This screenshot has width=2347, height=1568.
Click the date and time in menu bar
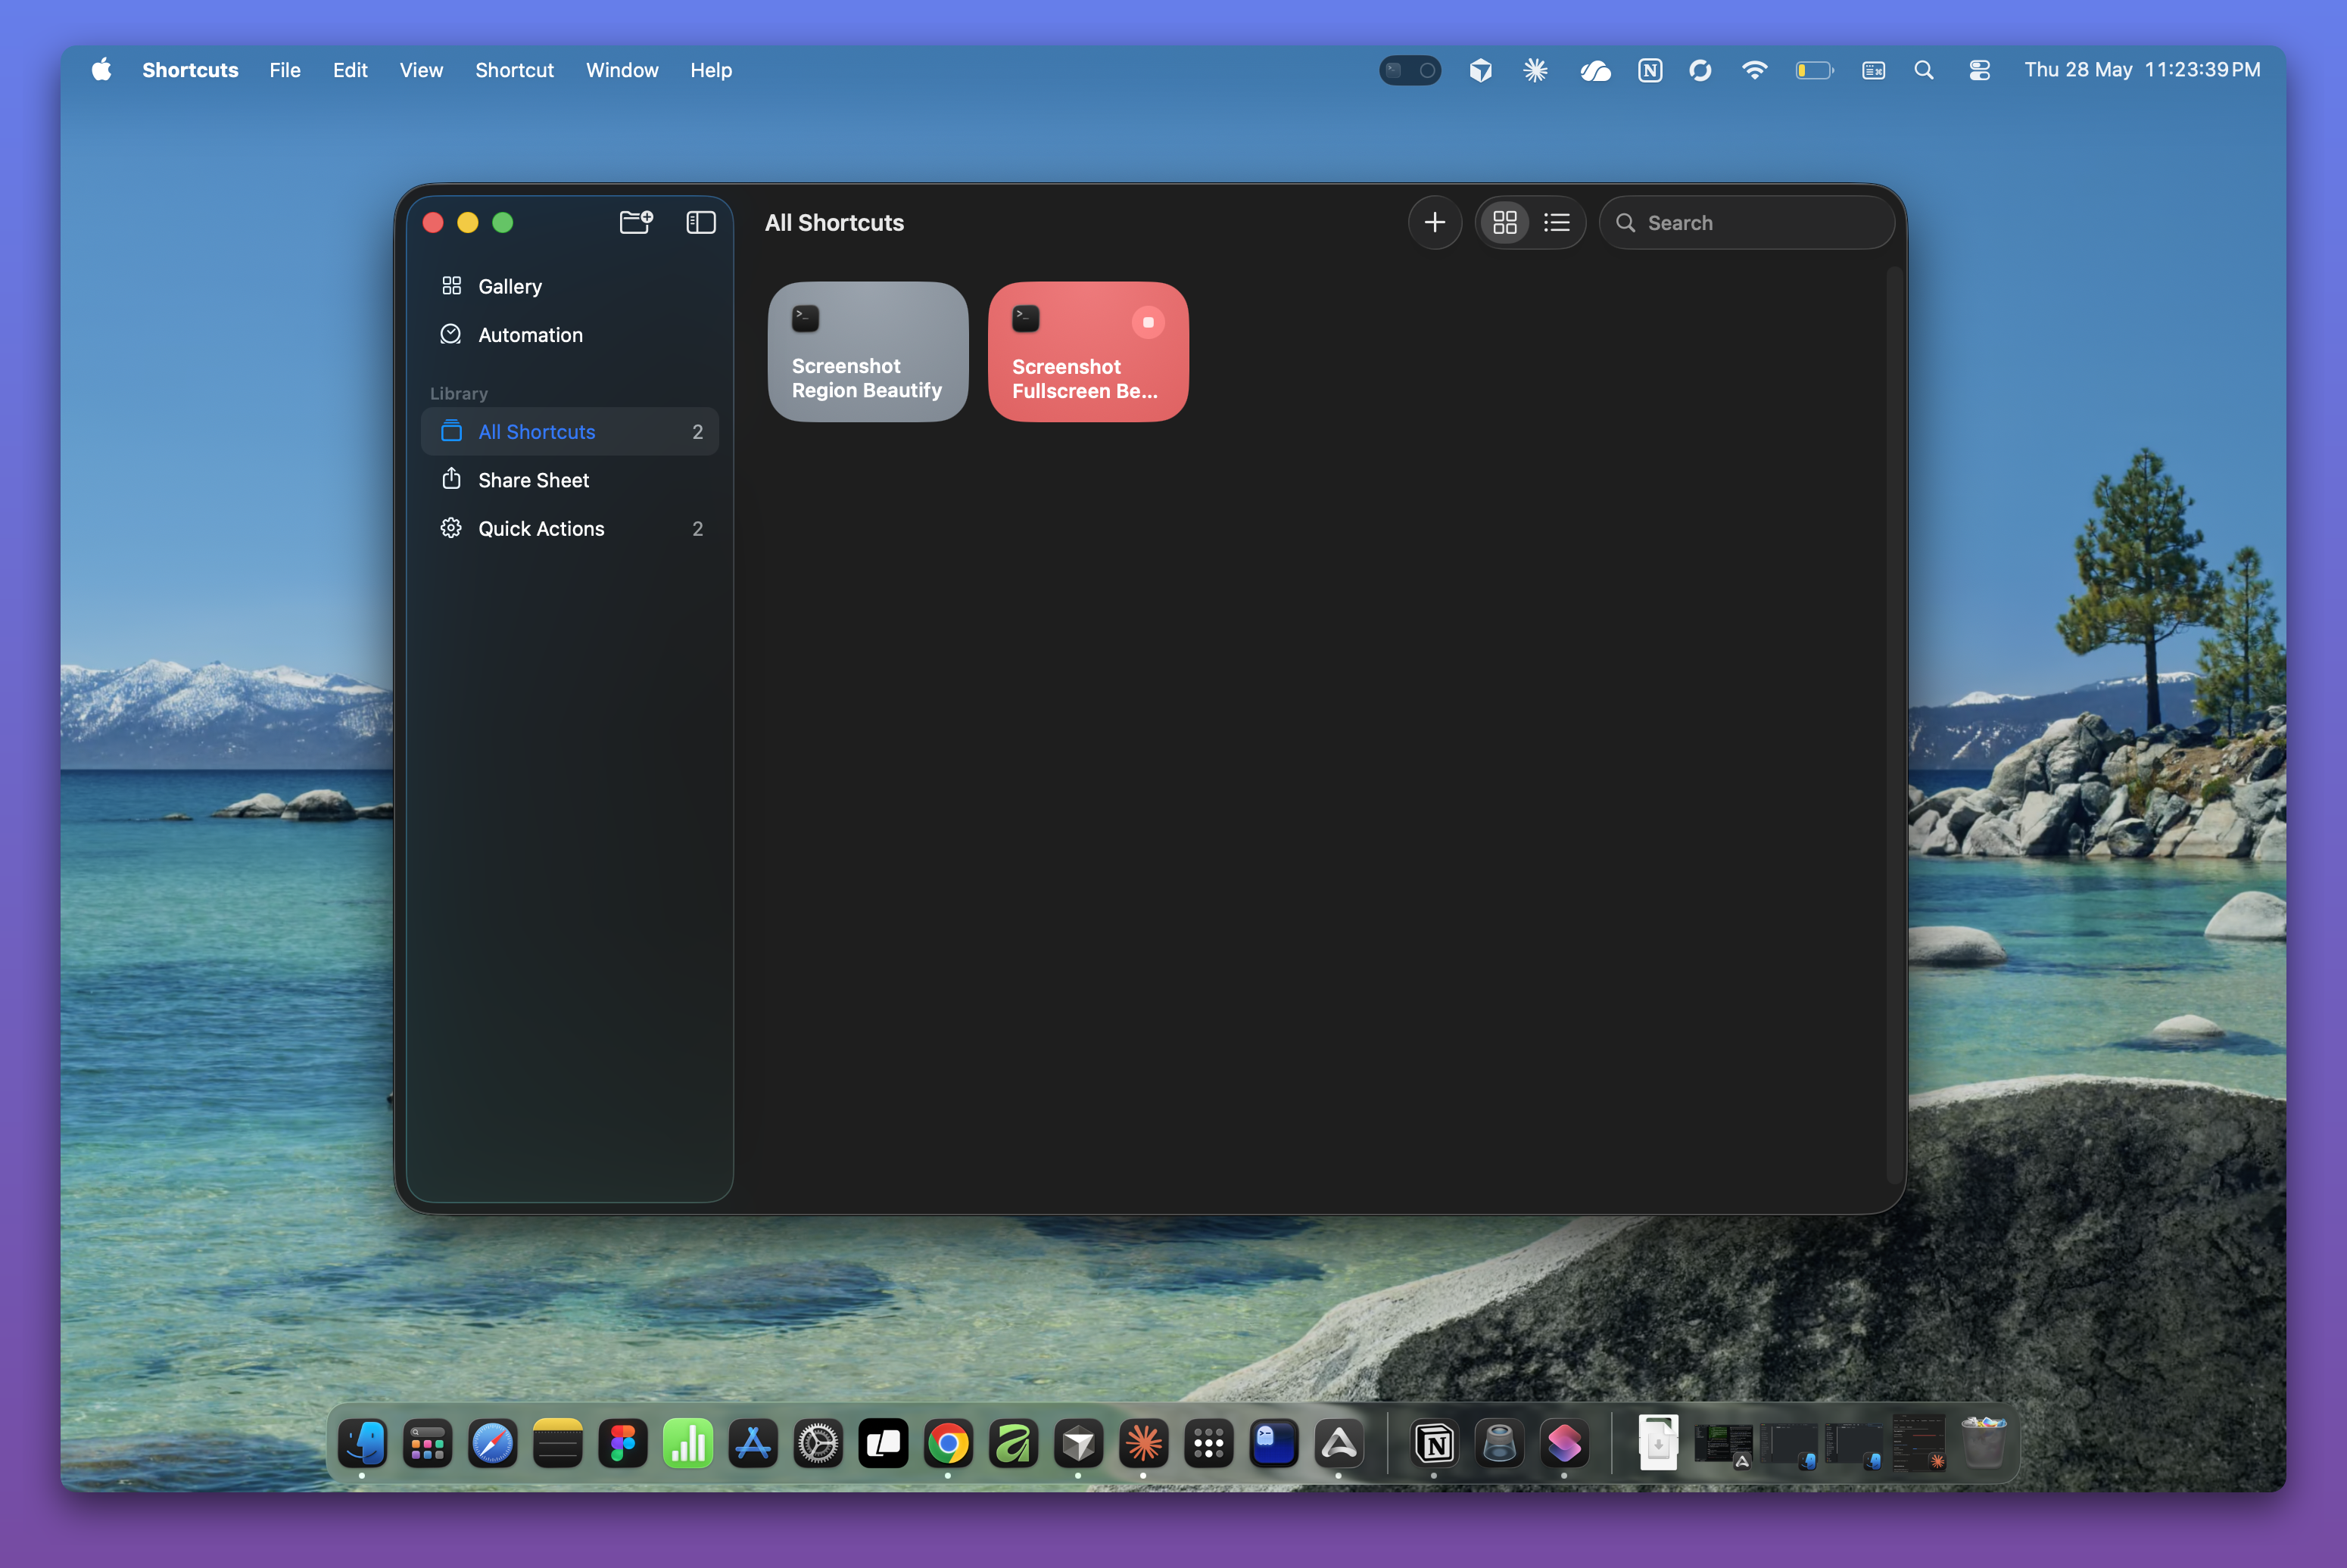(x=2142, y=70)
